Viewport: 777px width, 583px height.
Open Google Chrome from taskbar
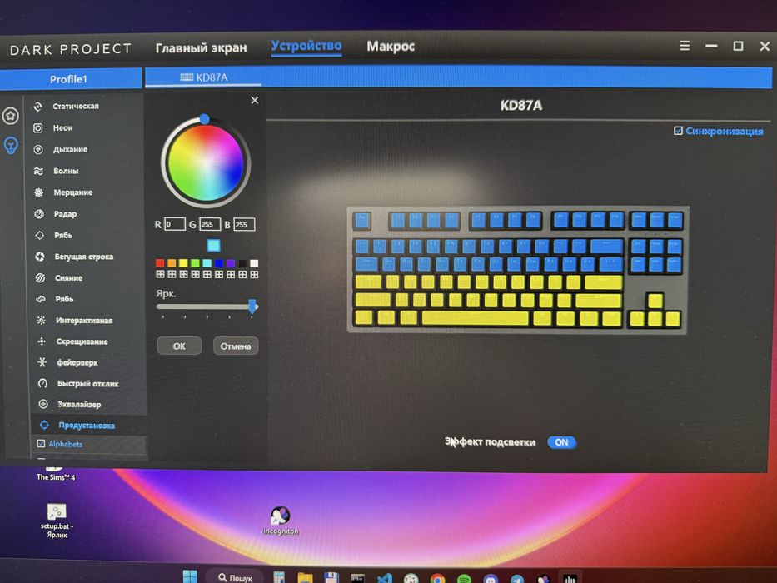437,579
